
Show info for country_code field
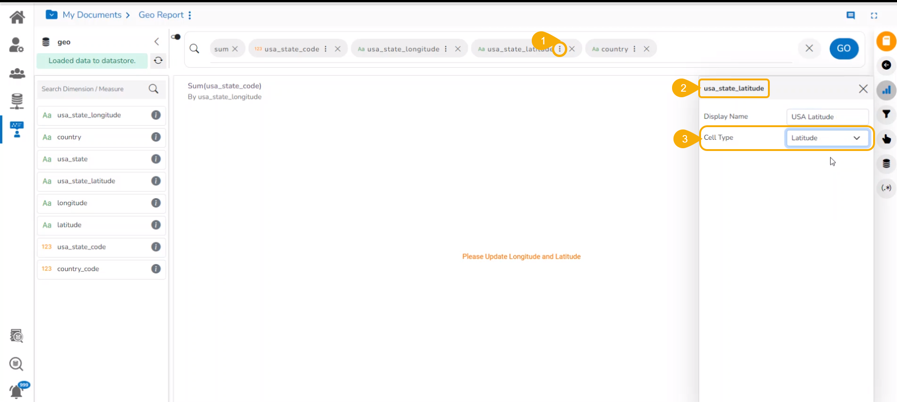(156, 269)
